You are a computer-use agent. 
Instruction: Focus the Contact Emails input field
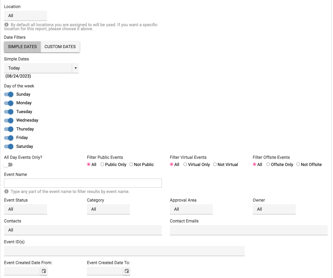click(x=249, y=230)
